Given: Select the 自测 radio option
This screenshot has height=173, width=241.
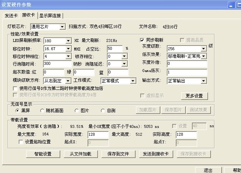Looking at the screenshot, I should click(103, 111).
